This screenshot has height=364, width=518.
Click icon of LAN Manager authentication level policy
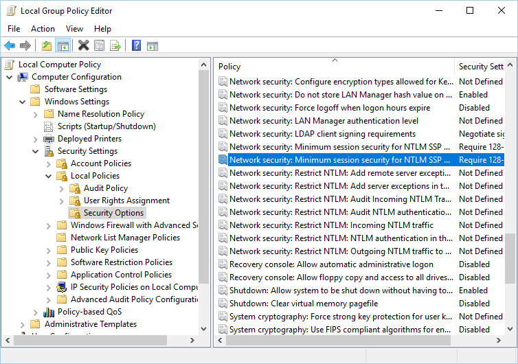(x=223, y=121)
